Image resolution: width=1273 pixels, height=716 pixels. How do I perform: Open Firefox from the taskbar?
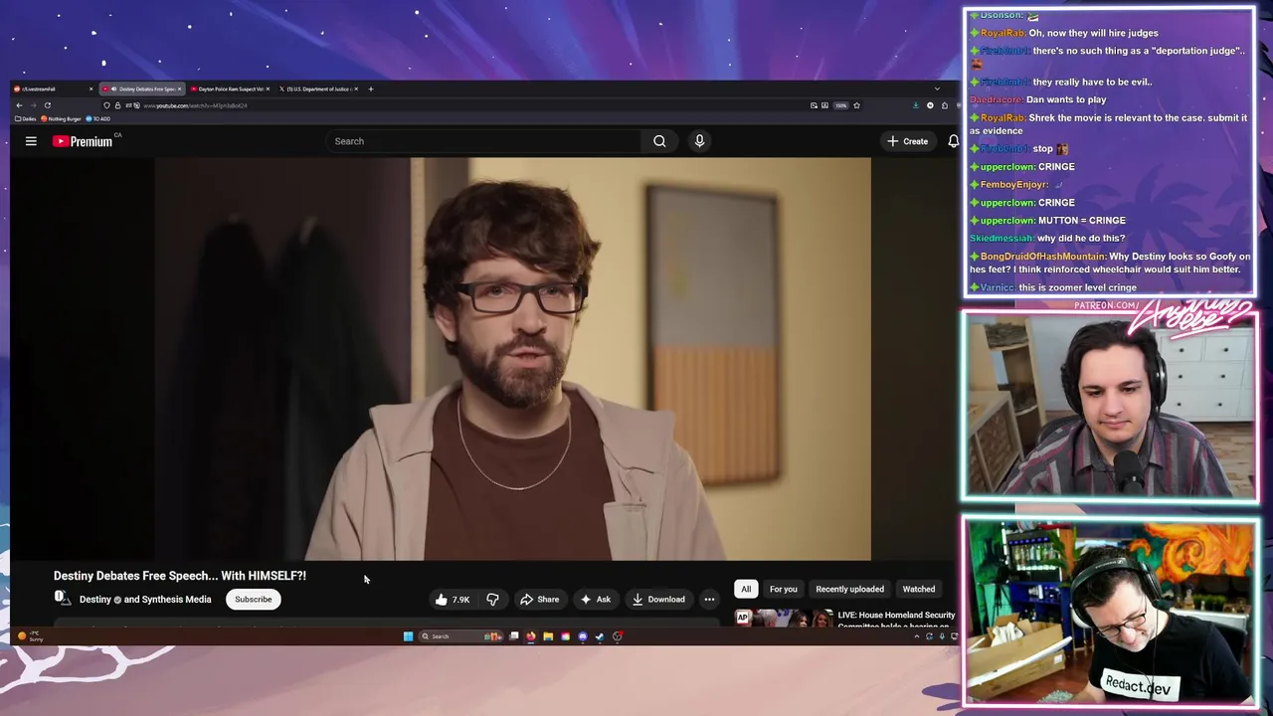531,636
